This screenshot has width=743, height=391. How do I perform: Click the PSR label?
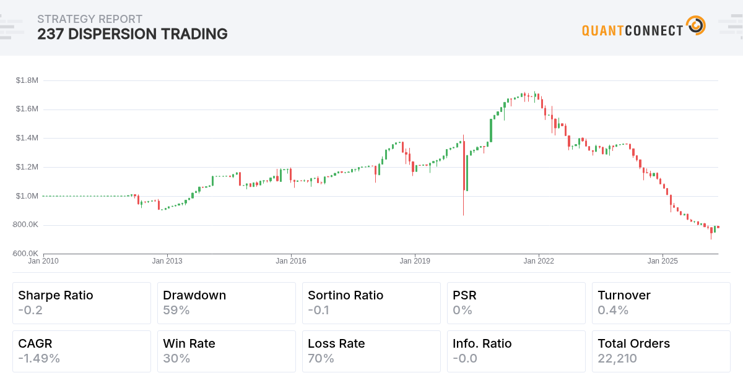464,295
